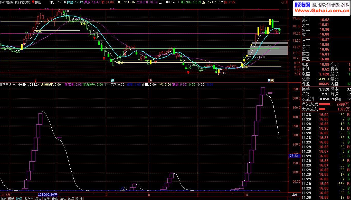
Task: Switch to the 模板 tab
Action: tap(11, 198)
